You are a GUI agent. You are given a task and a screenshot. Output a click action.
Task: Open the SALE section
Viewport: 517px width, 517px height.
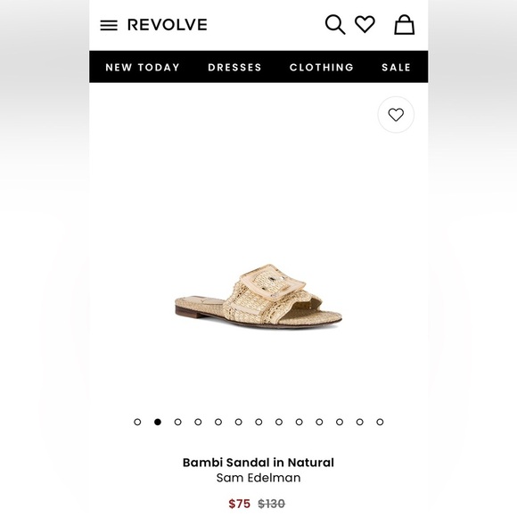click(x=396, y=67)
